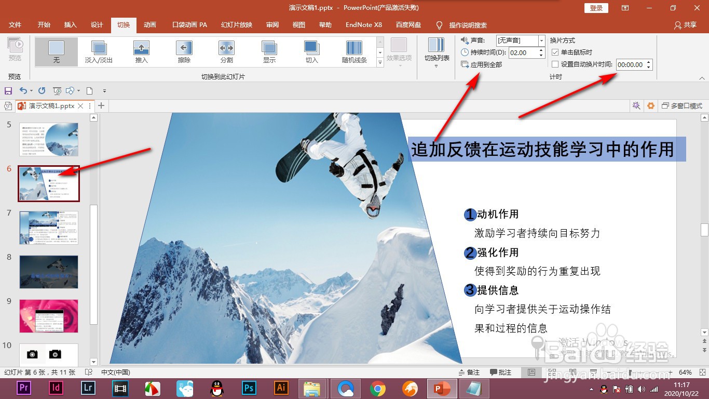Switch to slide sorter view
Screen dimensions: 709x399
point(552,373)
